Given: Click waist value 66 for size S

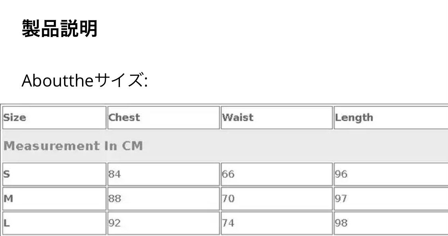Looking at the screenshot, I should tap(228, 174).
